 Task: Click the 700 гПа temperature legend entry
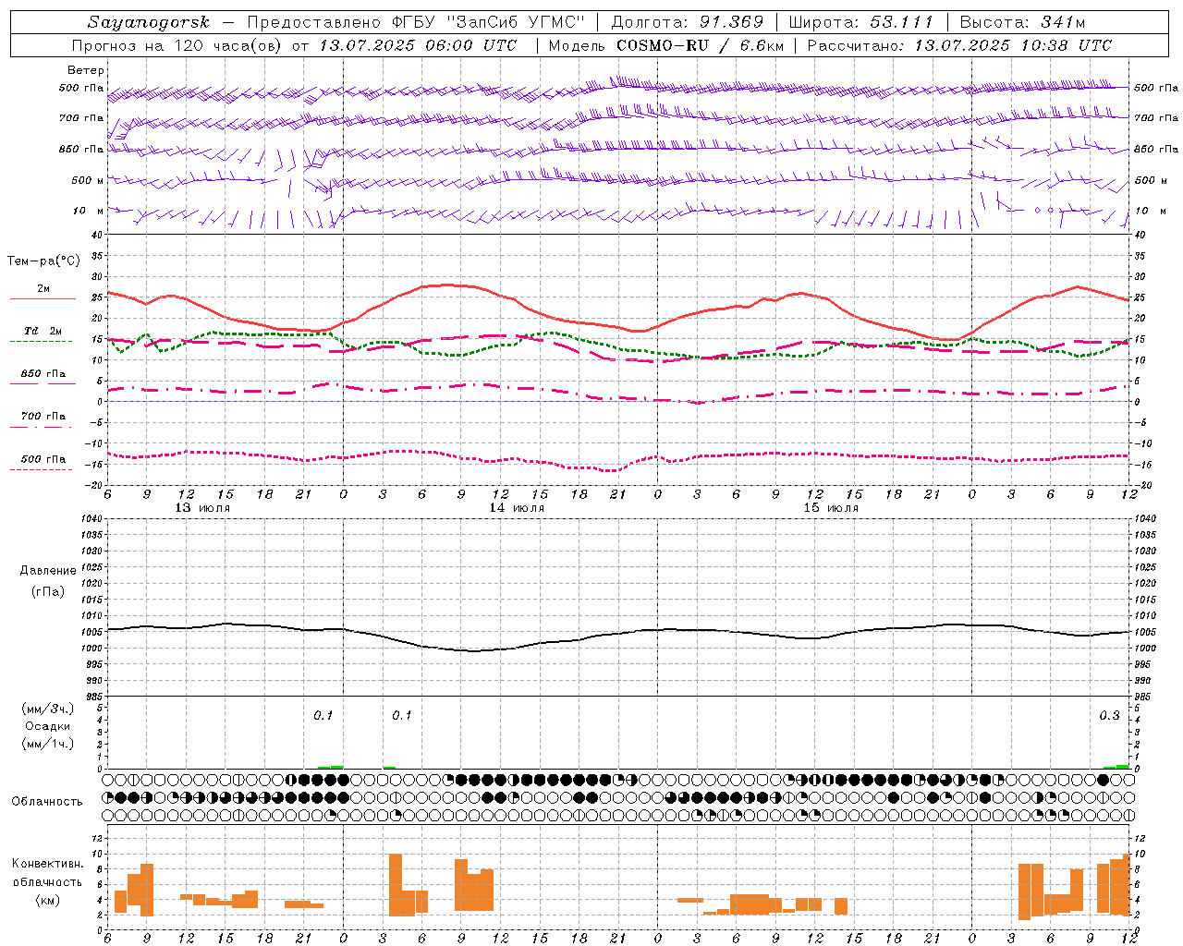(43, 417)
